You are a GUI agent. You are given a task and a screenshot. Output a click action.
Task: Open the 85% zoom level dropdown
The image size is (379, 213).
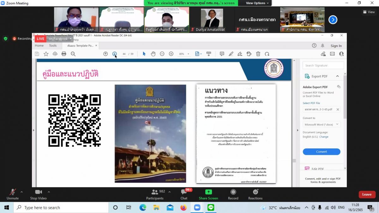click(183, 54)
